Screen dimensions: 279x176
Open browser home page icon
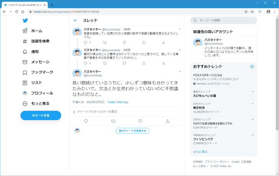[x=23, y=12]
